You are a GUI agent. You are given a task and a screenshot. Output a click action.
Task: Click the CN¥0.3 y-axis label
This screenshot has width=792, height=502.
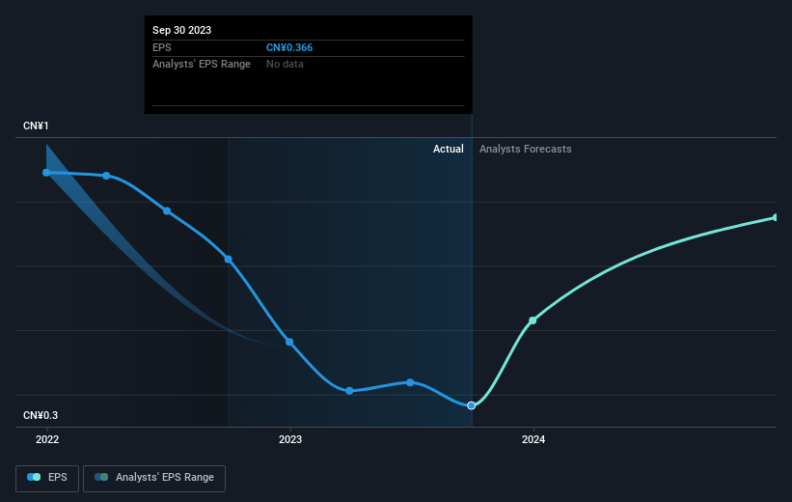click(x=41, y=415)
